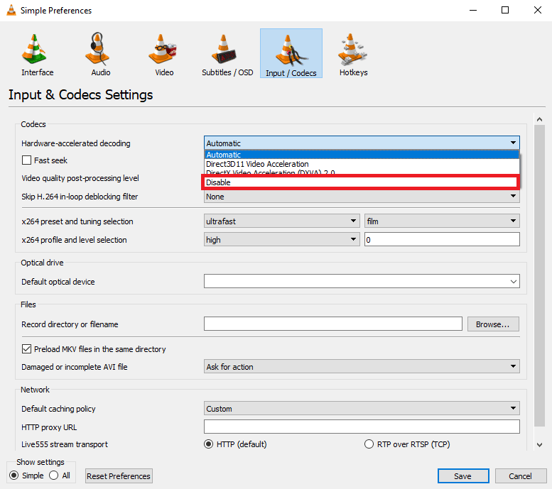Open the Skip H.264 in-loop deblocking filter dropdown
This screenshot has width=552, height=489.
362,197
